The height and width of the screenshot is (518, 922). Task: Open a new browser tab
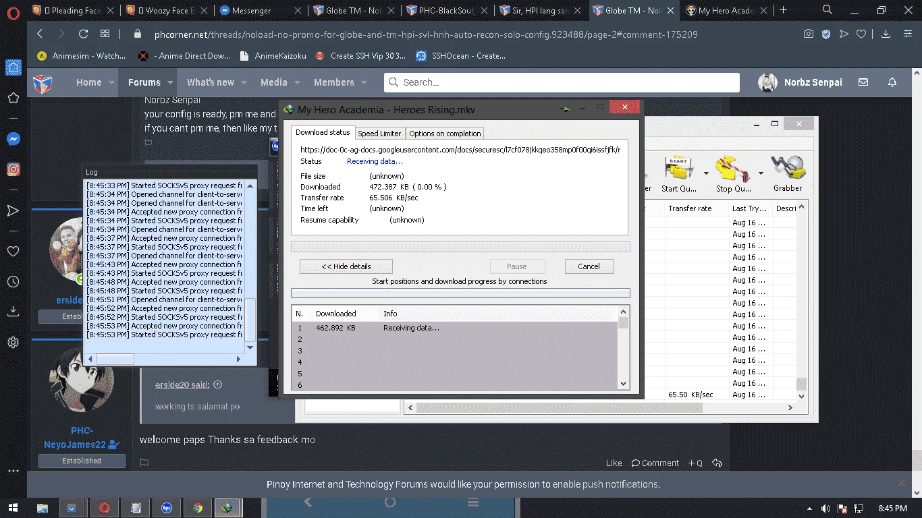click(783, 10)
